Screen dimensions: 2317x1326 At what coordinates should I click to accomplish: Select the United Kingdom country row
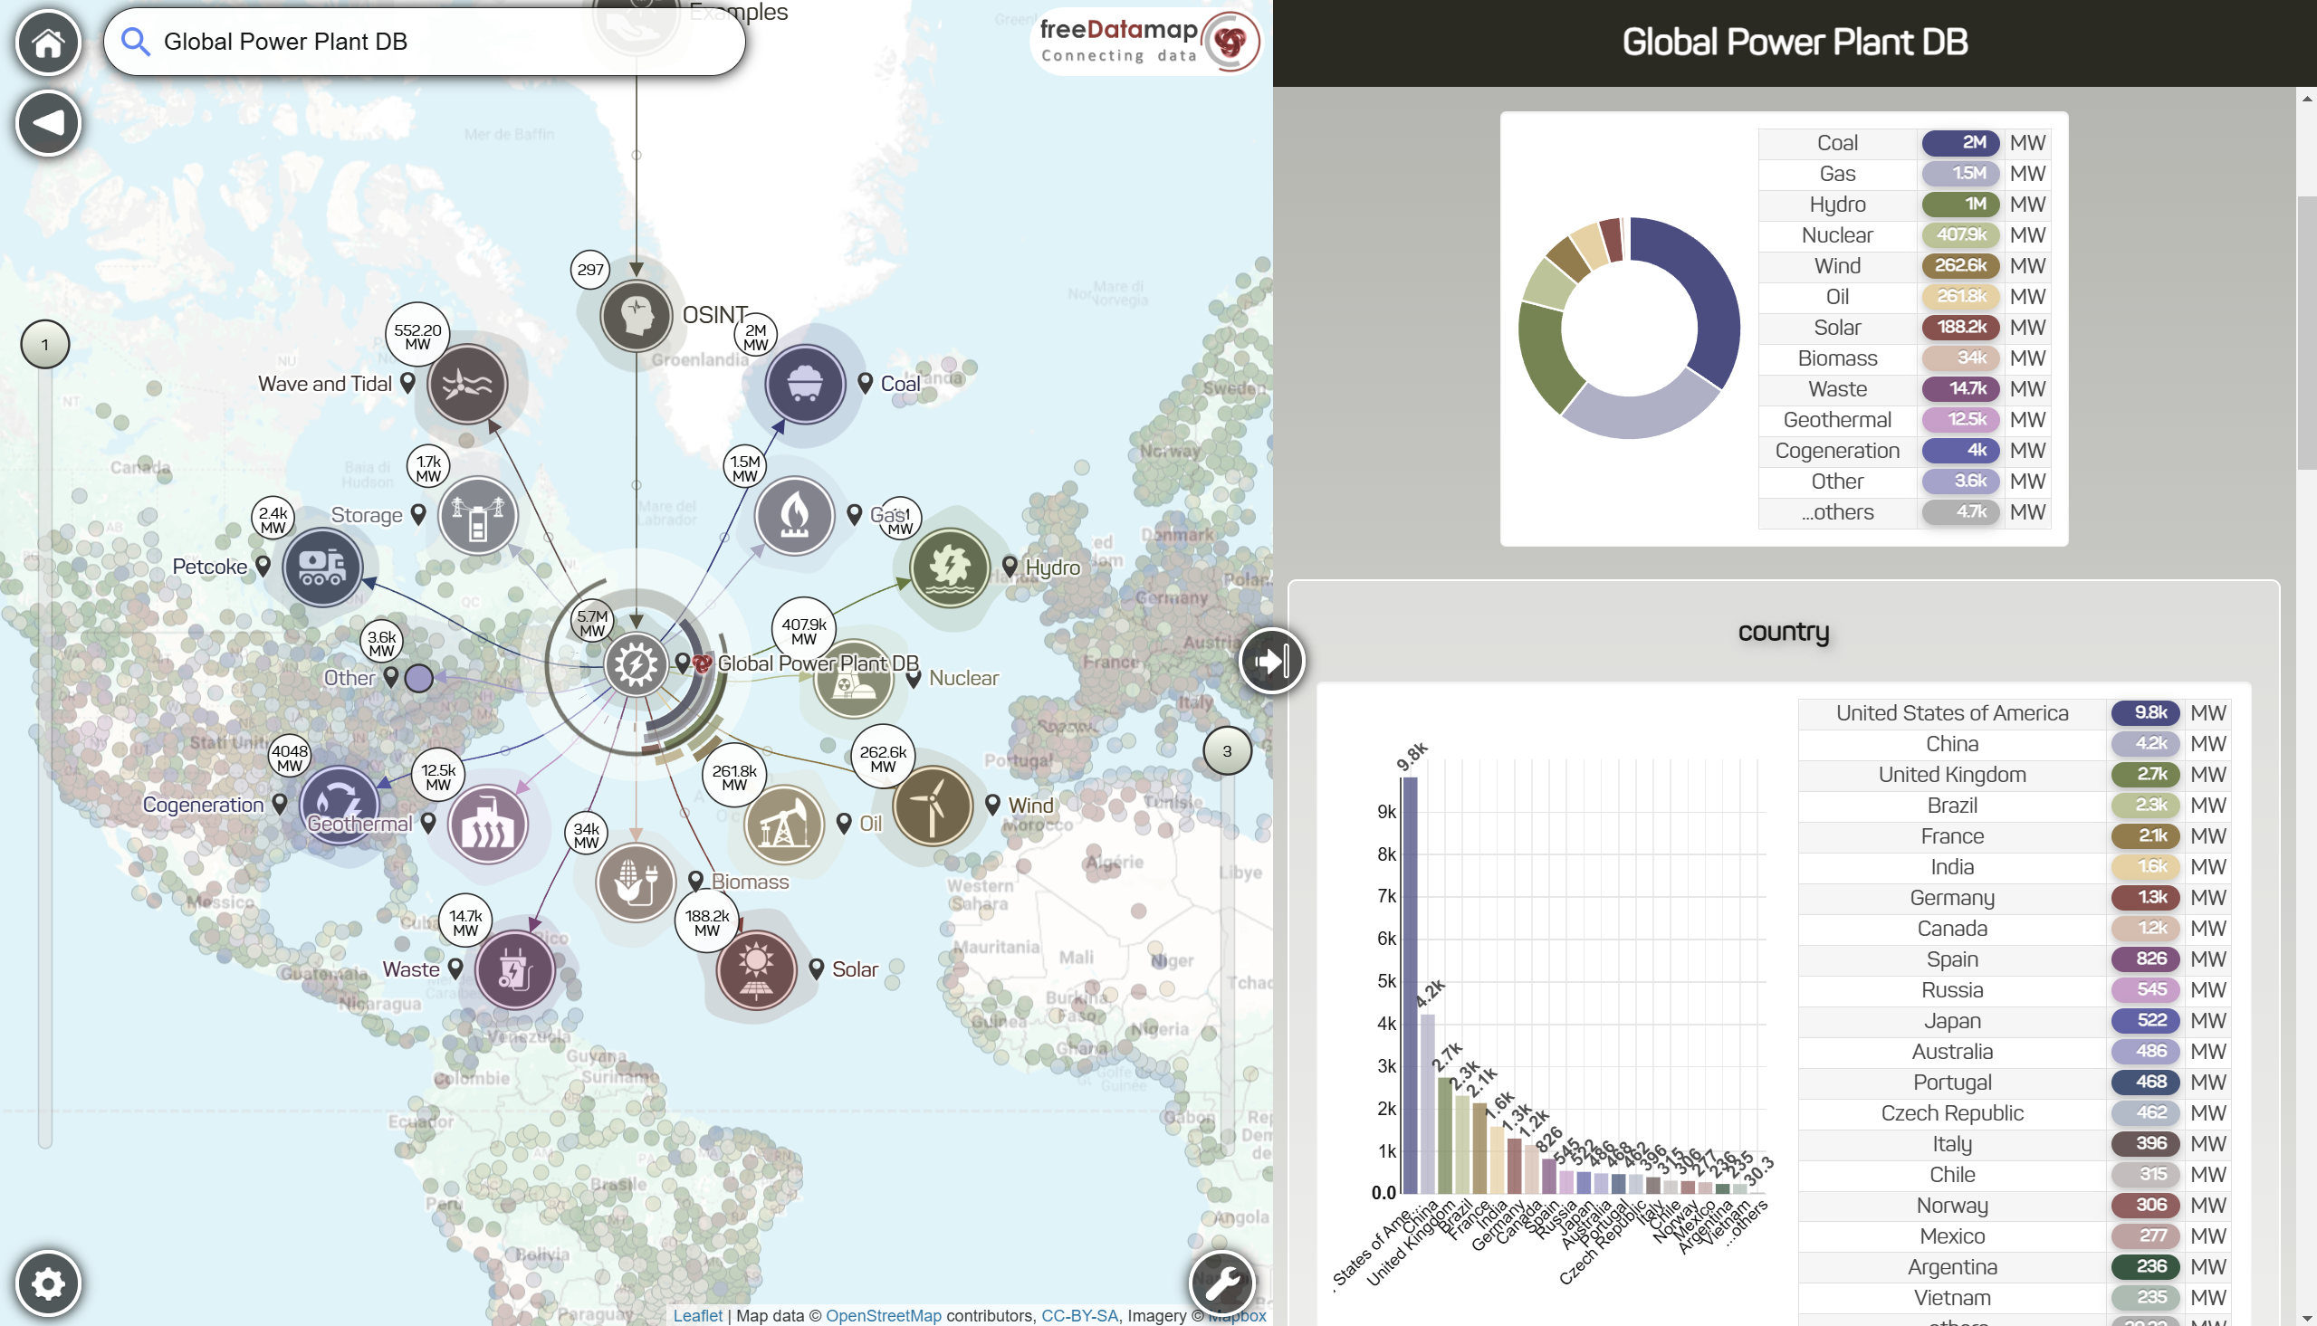point(2015,775)
